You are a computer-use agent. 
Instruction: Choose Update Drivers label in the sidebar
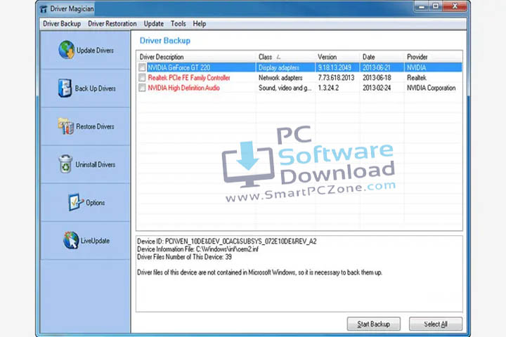pos(95,51)
